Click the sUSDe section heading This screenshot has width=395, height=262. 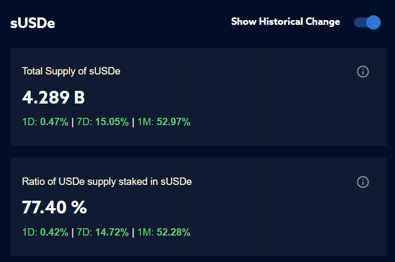pyautogui.click(x=32, y=24)
